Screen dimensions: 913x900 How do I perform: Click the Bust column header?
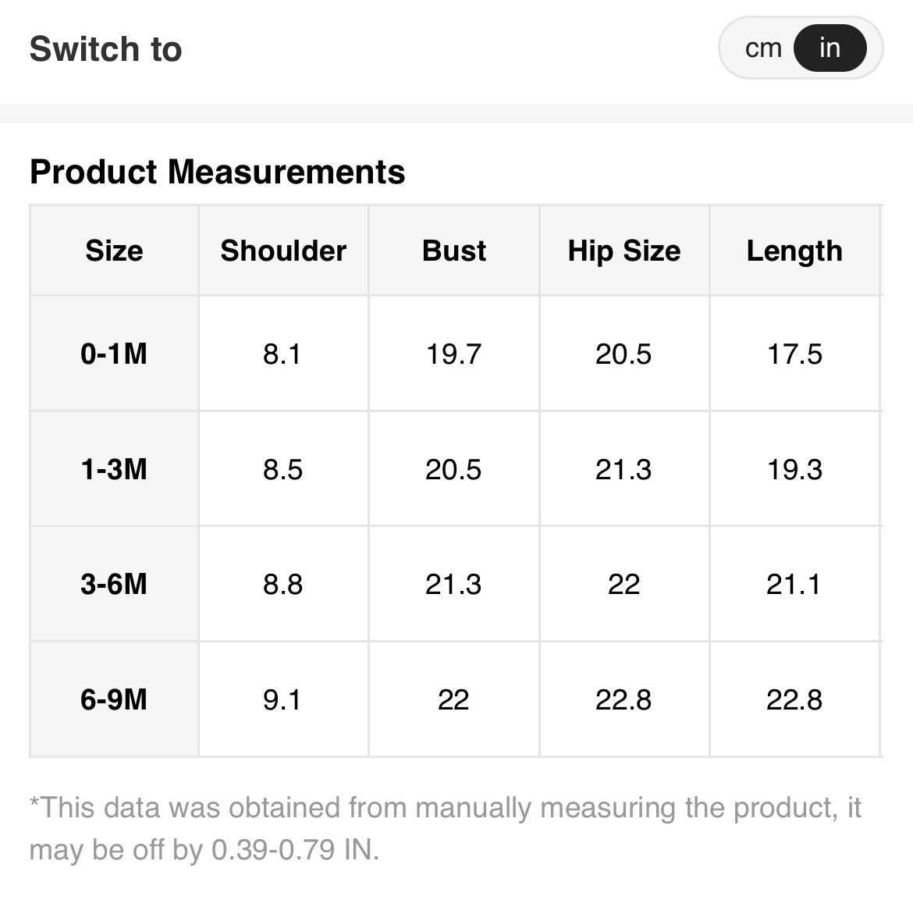coord(453,251)
